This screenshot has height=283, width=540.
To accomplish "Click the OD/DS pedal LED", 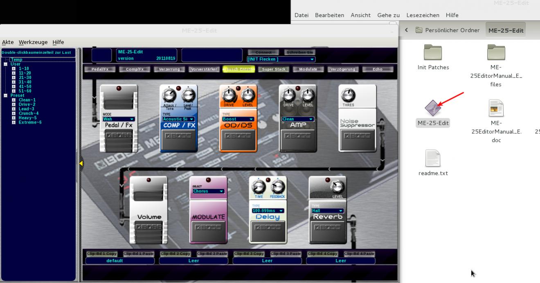I will tap(238, 88).
